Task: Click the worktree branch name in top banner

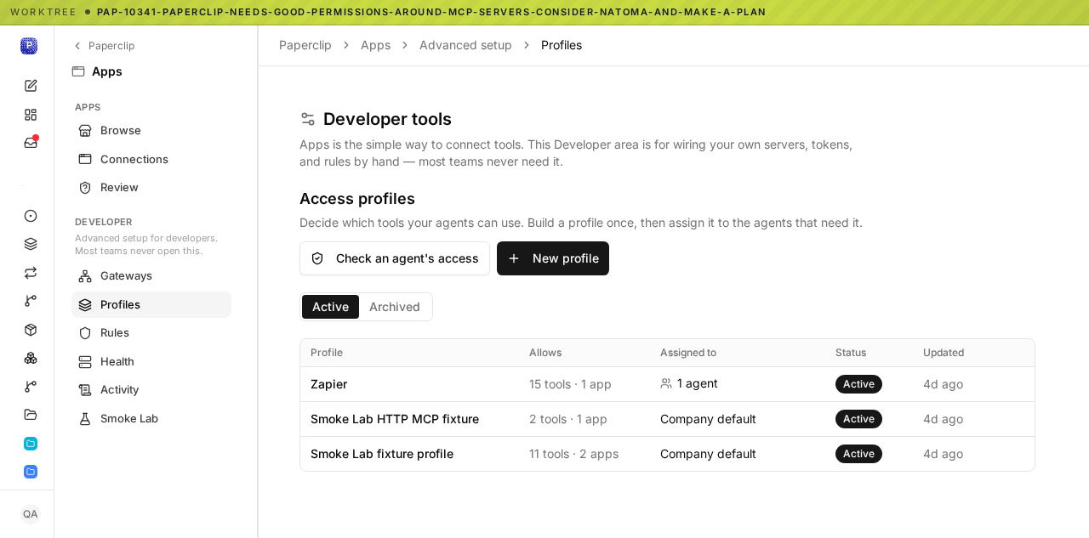Action: click(x=431, y=12)
